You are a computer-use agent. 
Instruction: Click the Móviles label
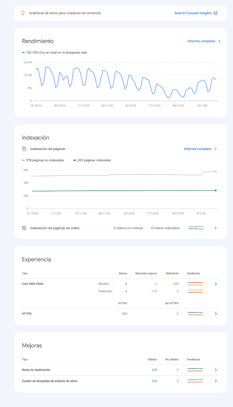pos(103,284)
